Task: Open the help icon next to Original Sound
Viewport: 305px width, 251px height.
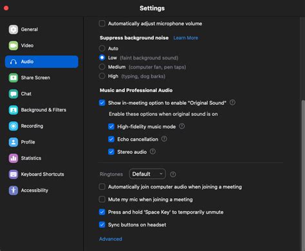Action: pos(232,102)
